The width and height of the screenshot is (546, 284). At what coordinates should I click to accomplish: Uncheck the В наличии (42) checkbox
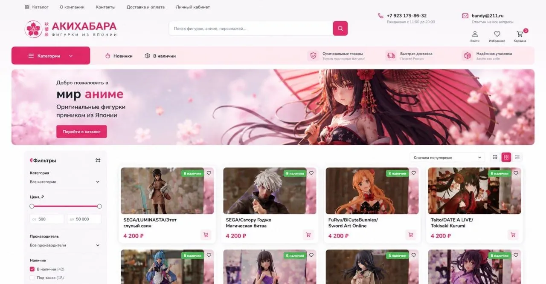tap(32, 269)
